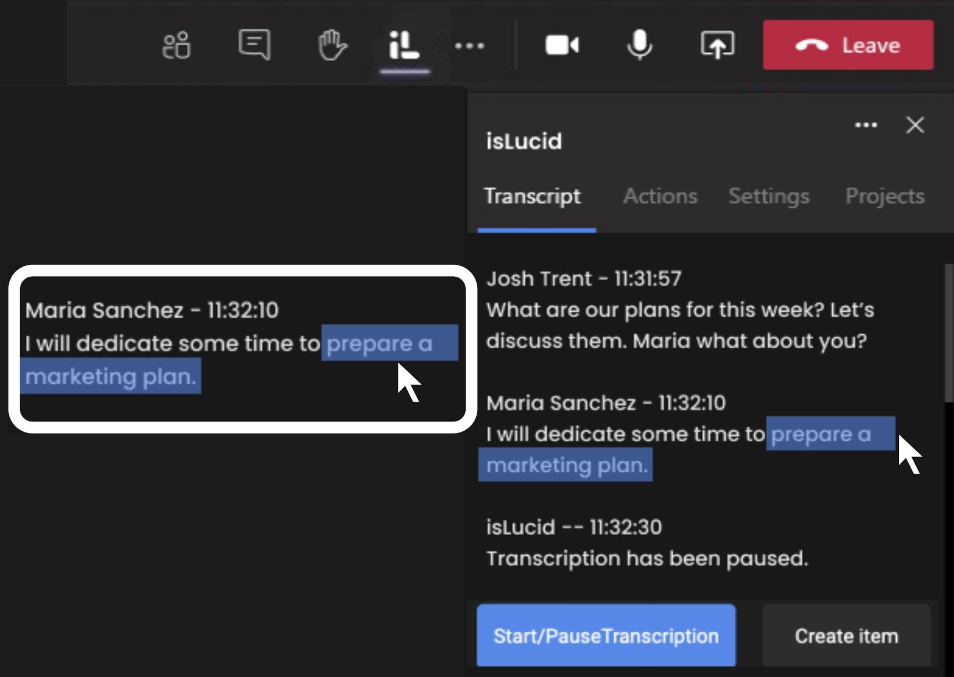Share screen using the share content icon
Screen dimensions: 954x677
[x=718, y=45]
